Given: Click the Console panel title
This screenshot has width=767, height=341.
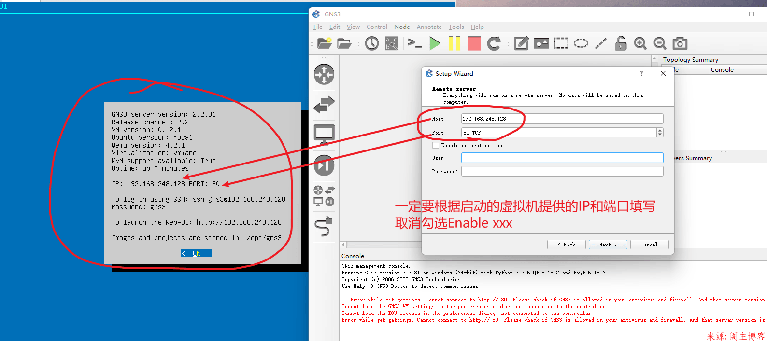Looking at the screenshot, I should (353, 256).
